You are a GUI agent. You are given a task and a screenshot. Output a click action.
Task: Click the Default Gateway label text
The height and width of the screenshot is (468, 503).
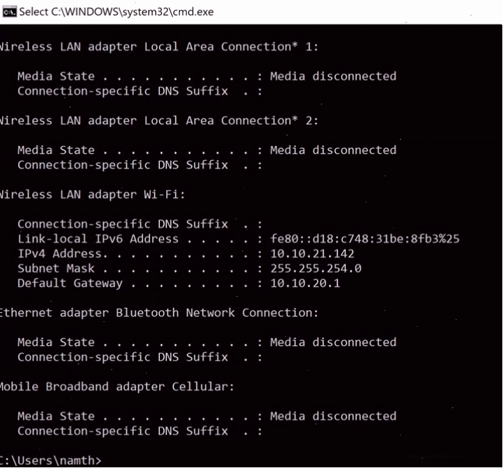(70, 283)
